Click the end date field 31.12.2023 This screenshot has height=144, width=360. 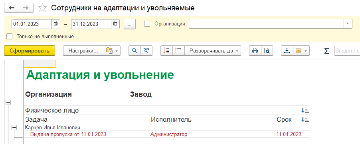[x=91, y=24]
